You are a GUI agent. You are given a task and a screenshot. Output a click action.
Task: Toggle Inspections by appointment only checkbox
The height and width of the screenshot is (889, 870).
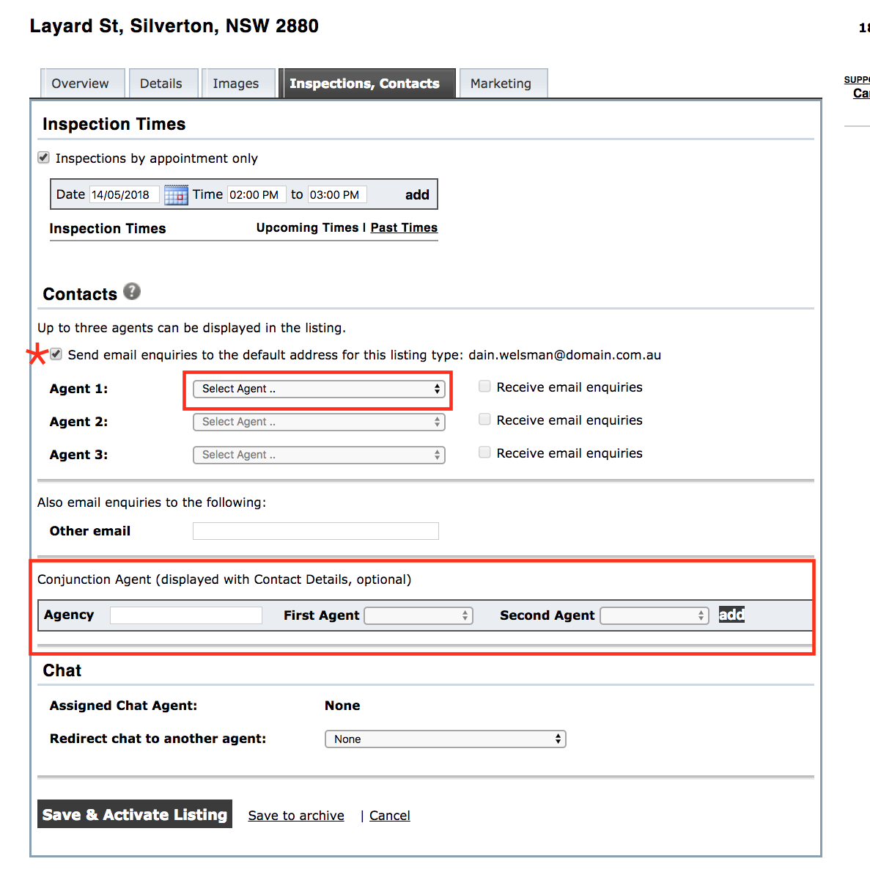[x=44, y=158]
